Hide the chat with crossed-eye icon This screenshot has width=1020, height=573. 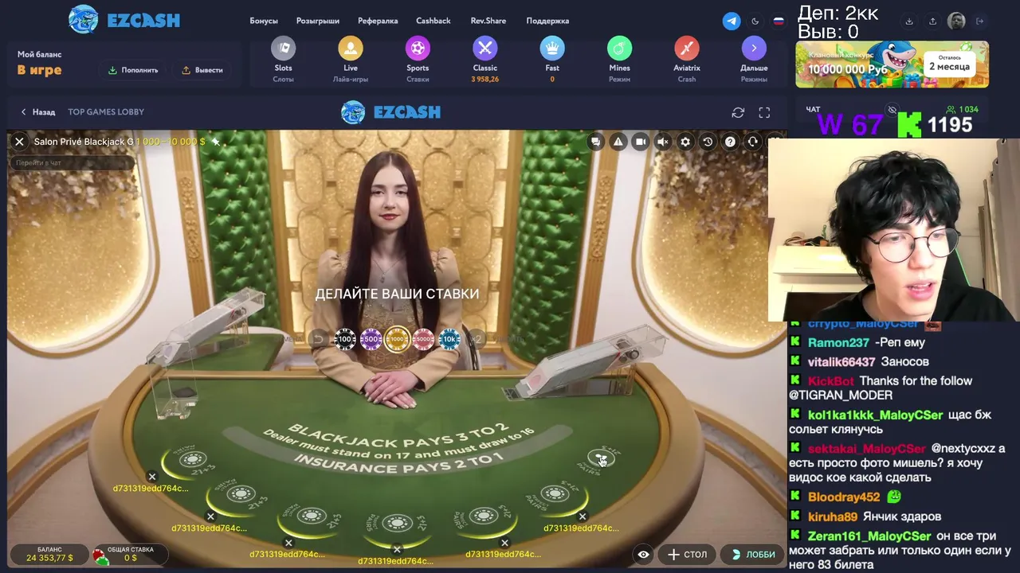(892, 110)
